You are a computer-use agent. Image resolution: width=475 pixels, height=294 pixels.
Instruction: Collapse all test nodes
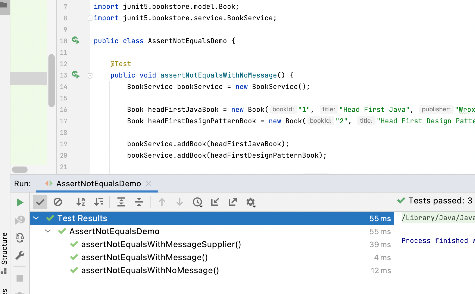[x=139, y=202]
